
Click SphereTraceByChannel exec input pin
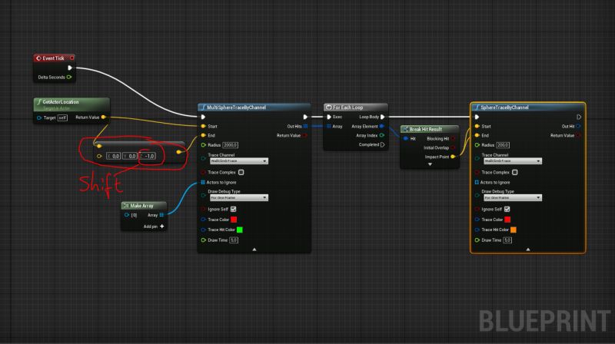coord(477,117)
